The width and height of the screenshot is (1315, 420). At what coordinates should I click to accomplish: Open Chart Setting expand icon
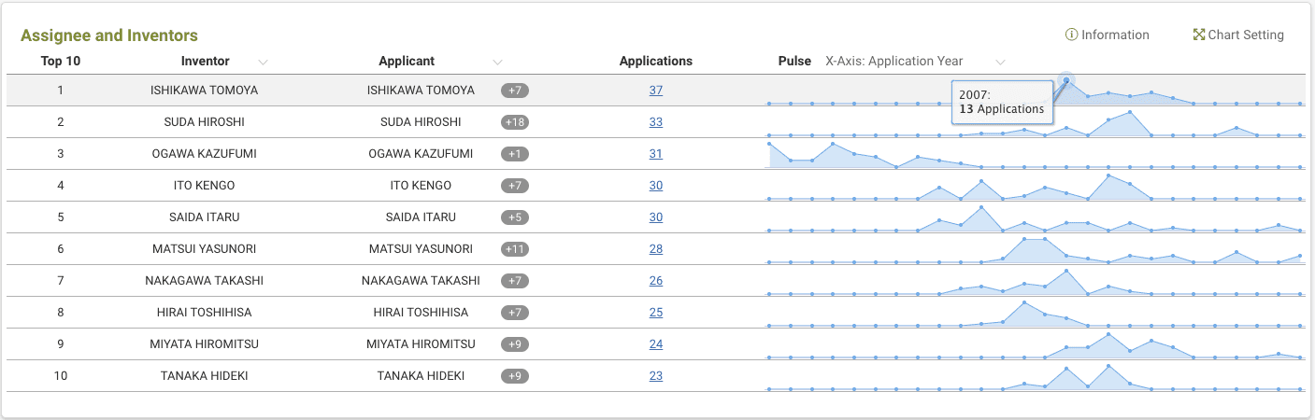click(1199, 35)
